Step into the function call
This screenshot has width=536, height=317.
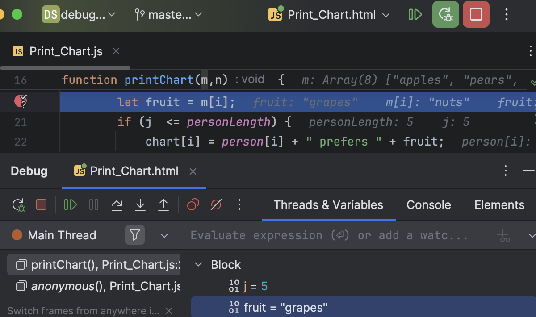point(140,204)
